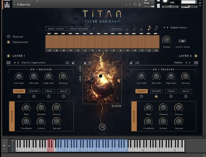Go to previous Layer 2 Midline arrow
206x157 pixels.
pyautogui.click(x=186, y=63)
